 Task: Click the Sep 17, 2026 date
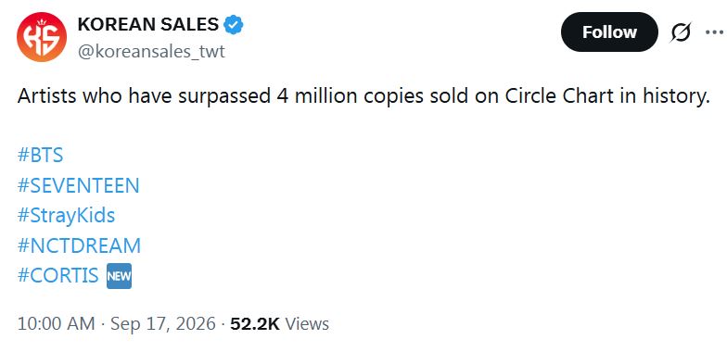coord(163,323)
